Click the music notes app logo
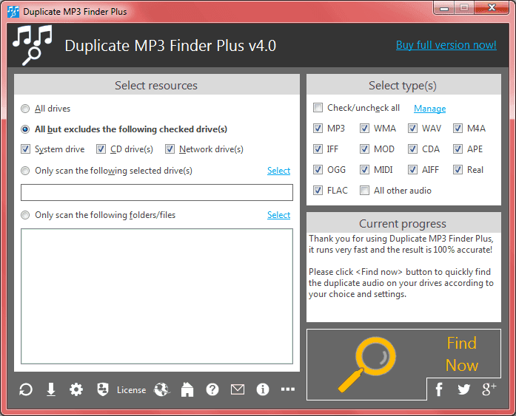 (x=33, y=45)
